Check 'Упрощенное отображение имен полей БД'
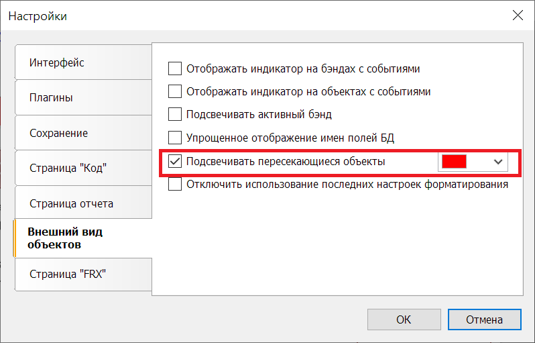 pos(175,138)
